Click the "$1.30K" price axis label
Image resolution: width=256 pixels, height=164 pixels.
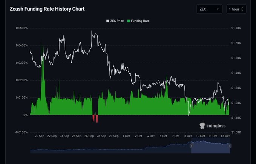(x=236, y=88)
